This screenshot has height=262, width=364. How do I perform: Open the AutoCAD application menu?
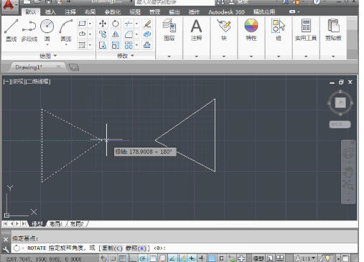click(x=9, y=6)
